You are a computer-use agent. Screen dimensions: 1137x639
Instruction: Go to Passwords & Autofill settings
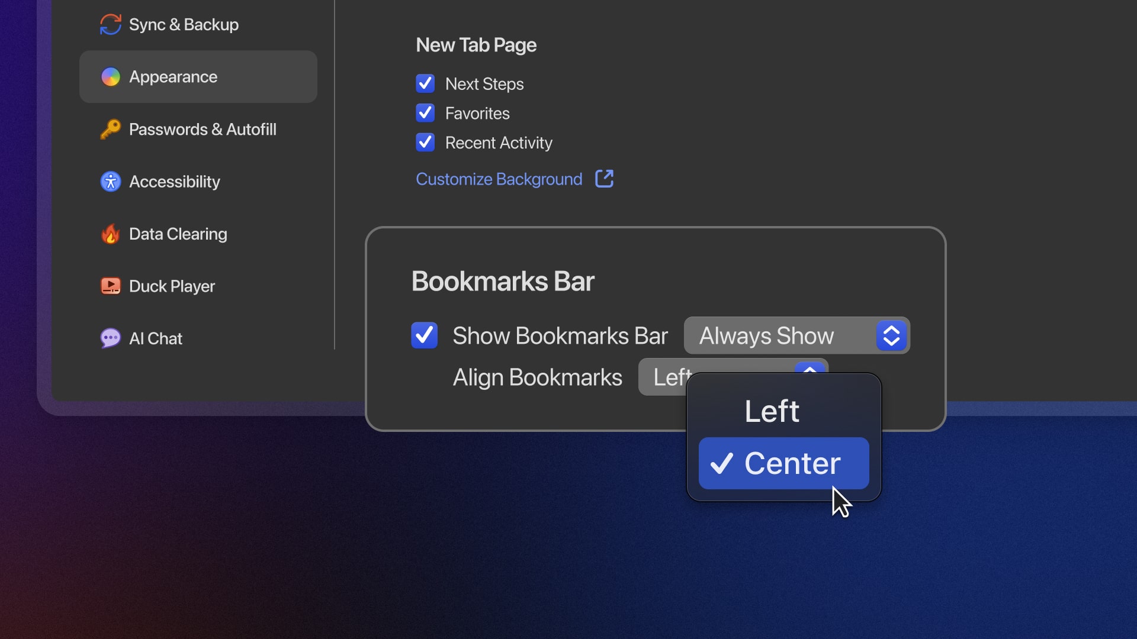pyautogui.click(x=198, y=129)
